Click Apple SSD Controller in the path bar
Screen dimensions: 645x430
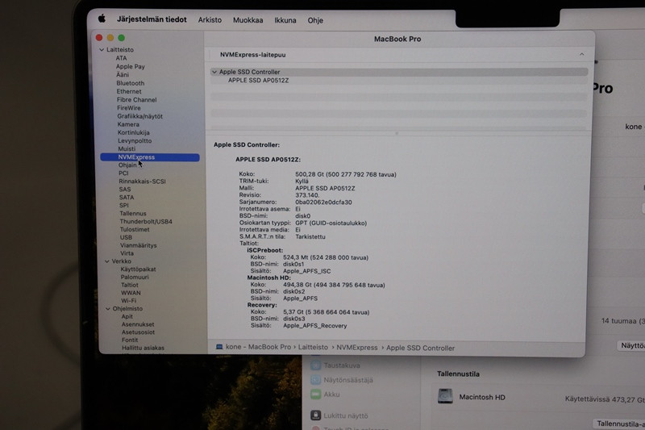pyautogui.click(x=420, y=349)
